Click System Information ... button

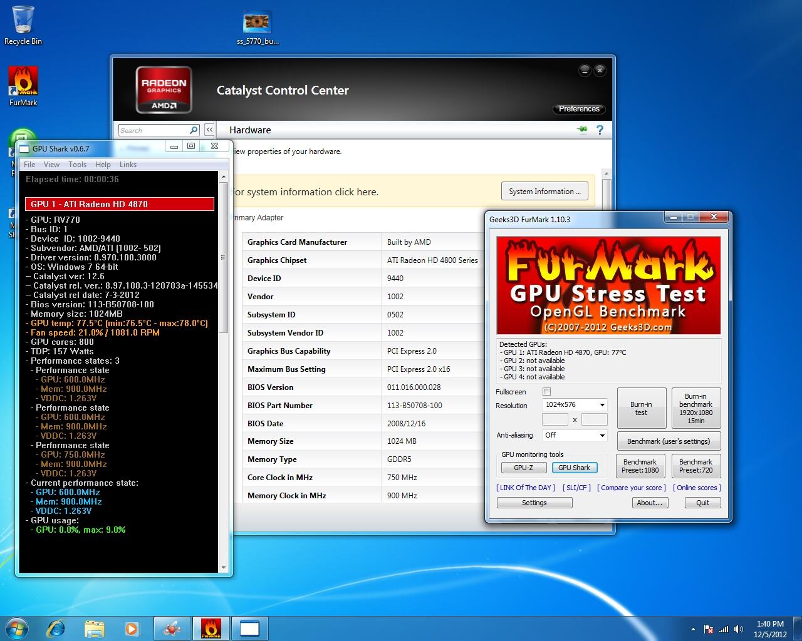point(544,192)
